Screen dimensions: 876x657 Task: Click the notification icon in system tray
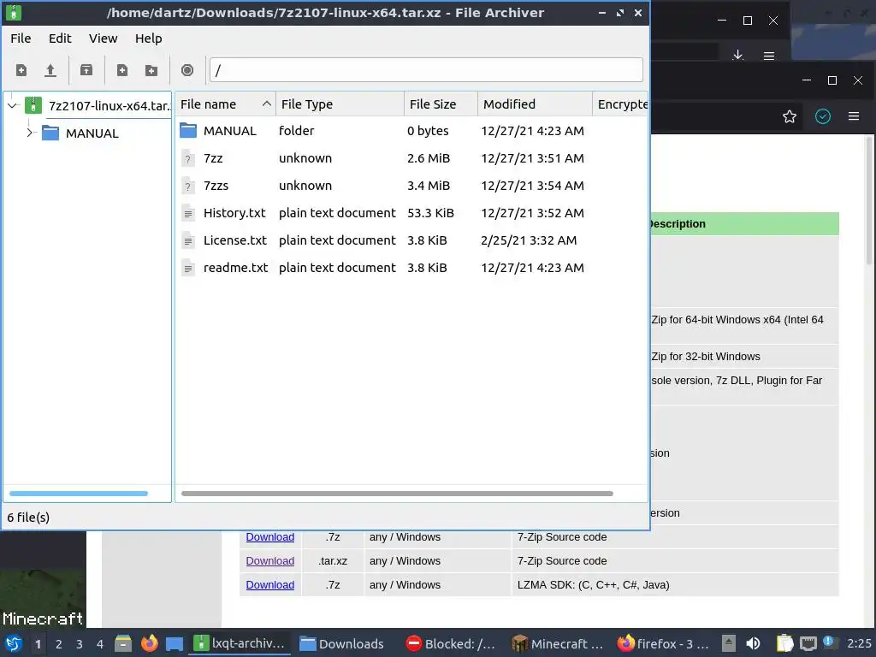tap(830, 642)
